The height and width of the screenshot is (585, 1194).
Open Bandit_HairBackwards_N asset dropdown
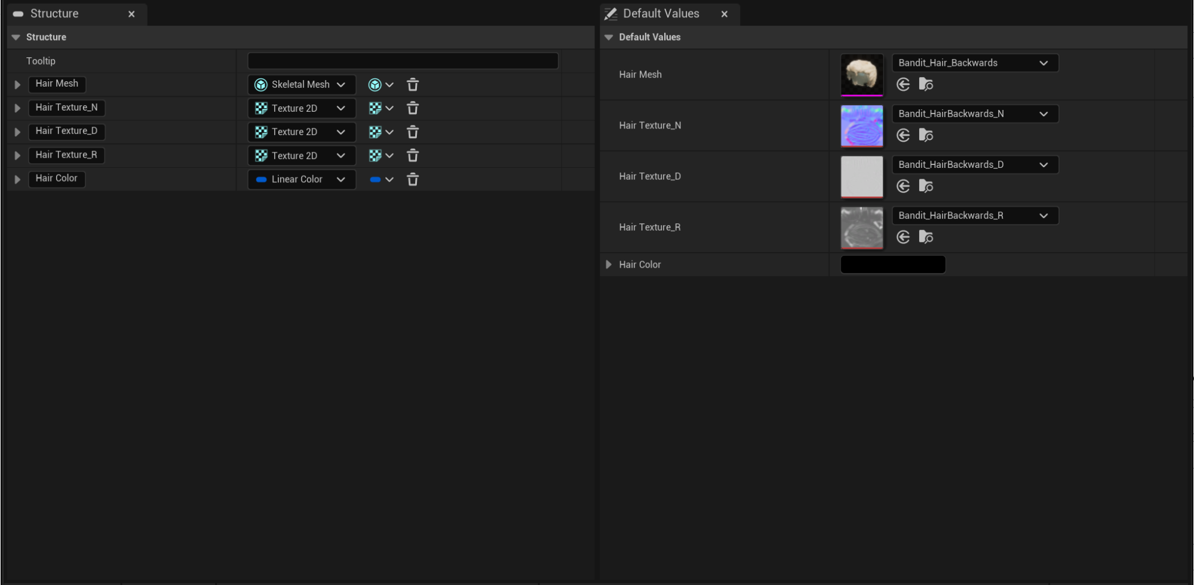[x=975, y=114]
